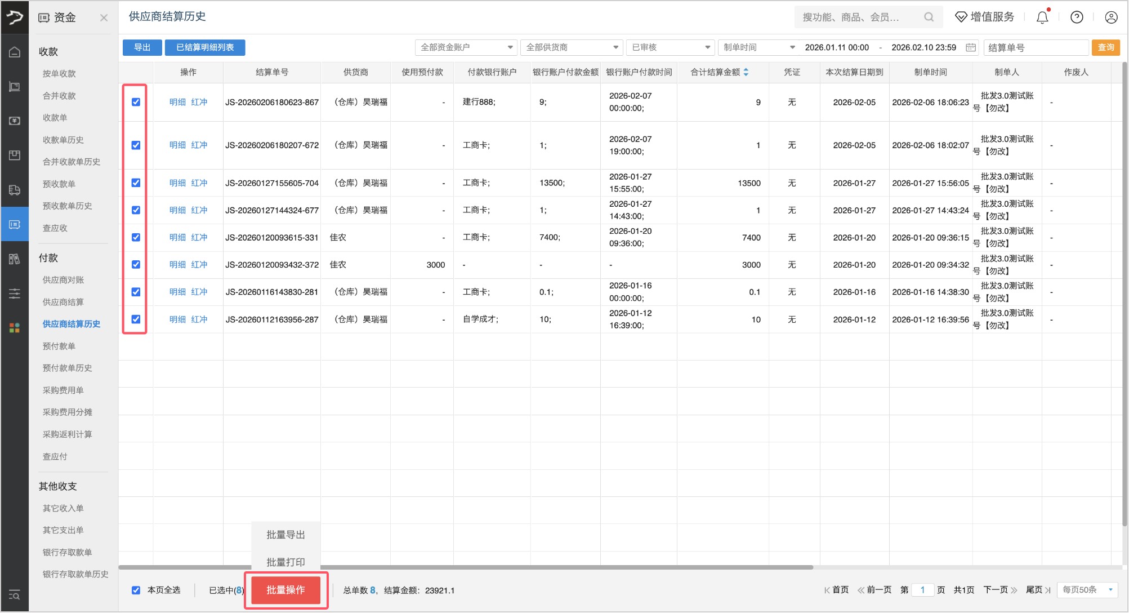Toggle checkbox for row JS-20260120093432-372
This screenshot has height=613, width=1129.
(136, 264)
